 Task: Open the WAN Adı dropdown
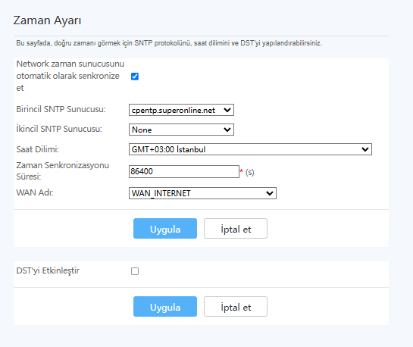(x=202, y=193)
